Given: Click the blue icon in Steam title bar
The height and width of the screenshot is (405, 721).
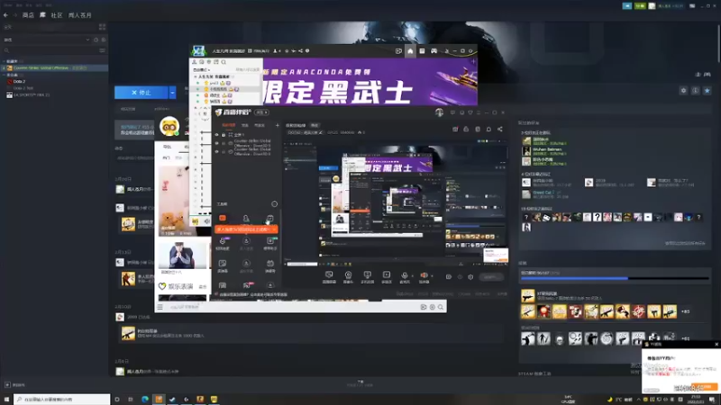Looking at the screenshot, I should click(627, 6).
